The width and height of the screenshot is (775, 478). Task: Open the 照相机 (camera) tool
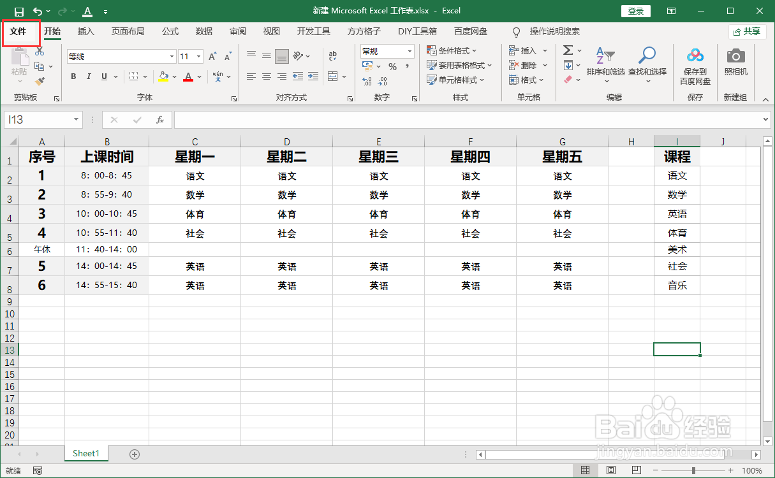(x=735, y=64)
